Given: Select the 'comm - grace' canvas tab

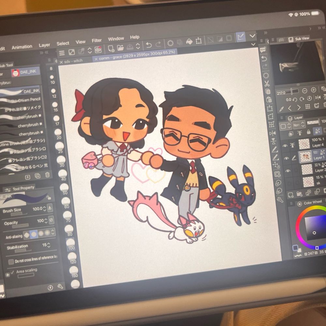Looking at the screenshot, I should pos(135,55).
